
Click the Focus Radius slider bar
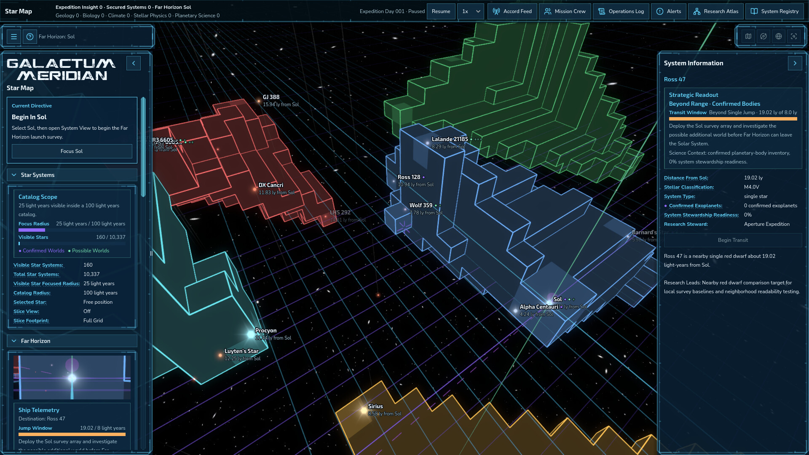tap(72, 230)
